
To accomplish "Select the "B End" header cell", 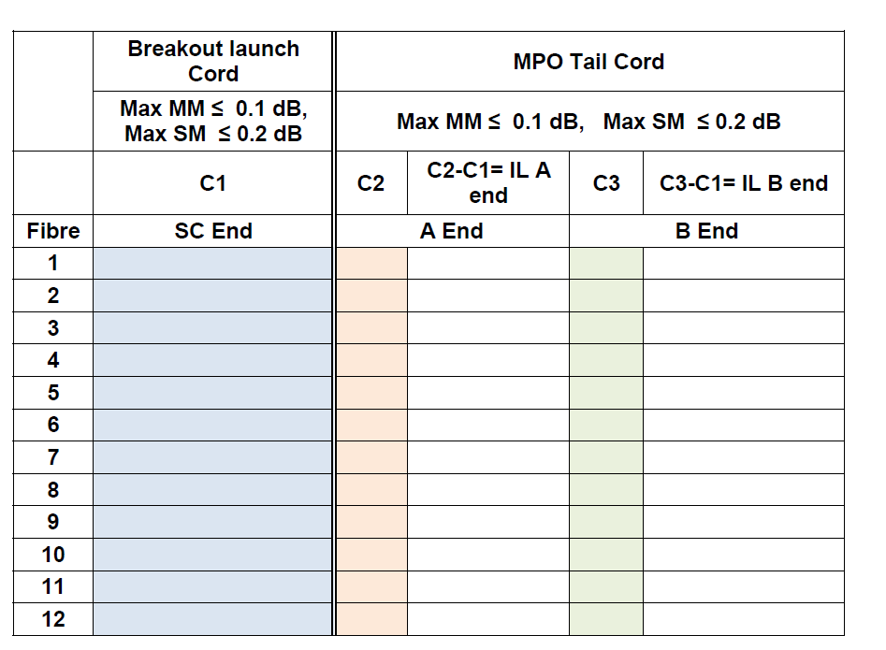I will [706, 231].
